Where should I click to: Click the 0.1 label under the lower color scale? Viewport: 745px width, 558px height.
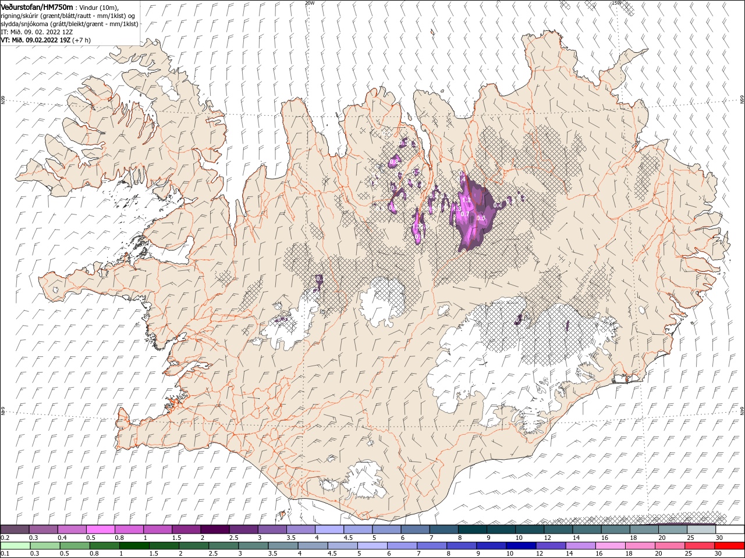[5, 554]
